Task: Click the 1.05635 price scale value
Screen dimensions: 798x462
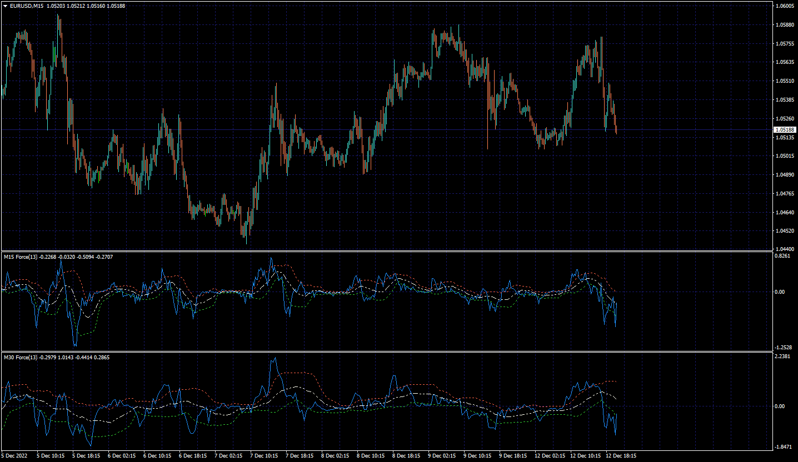Action: pyautogui.click(x=785, y=62)
